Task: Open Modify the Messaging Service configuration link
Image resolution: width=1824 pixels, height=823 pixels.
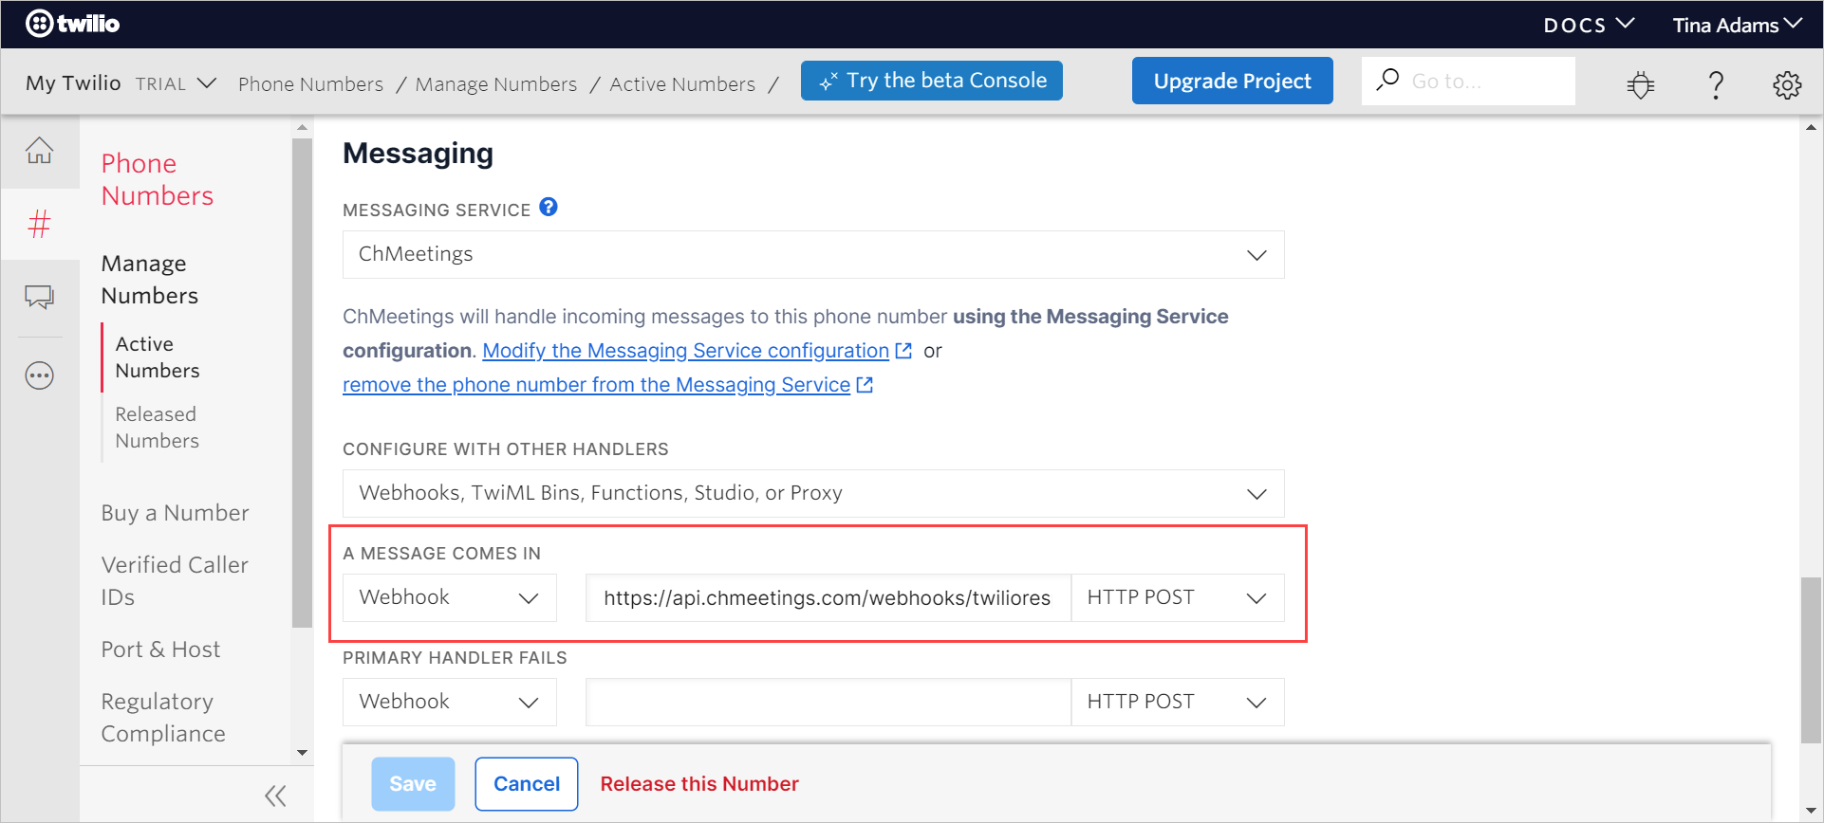Action: coord(685,351)
